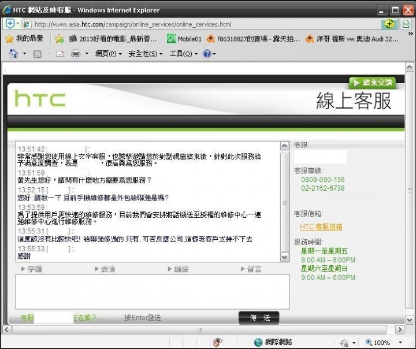This screenshot has height=349, width=416.
Task: Click the shield plus icon left of address bar
Action: (x=10, y=24)
